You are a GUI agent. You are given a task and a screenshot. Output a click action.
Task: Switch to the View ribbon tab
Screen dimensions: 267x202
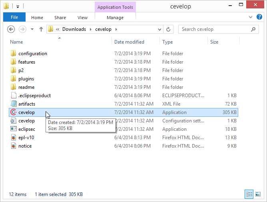point(82,18)
